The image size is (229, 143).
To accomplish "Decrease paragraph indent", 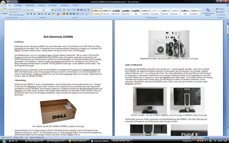I will tap(78, 10).
